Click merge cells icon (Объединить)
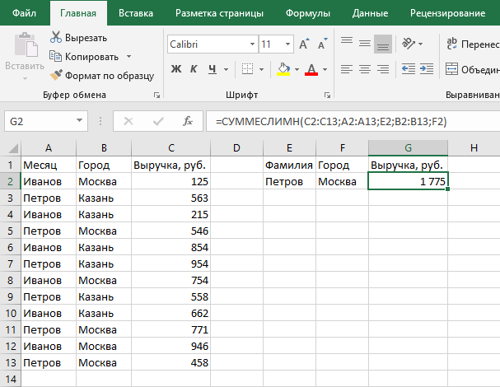 click(x=452, y=69)
